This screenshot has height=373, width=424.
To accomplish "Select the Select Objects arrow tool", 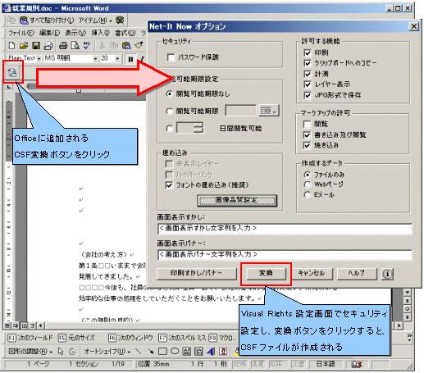I will 61,351.
